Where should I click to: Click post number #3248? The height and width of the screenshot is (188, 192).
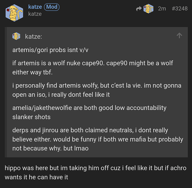pos(180,9)
